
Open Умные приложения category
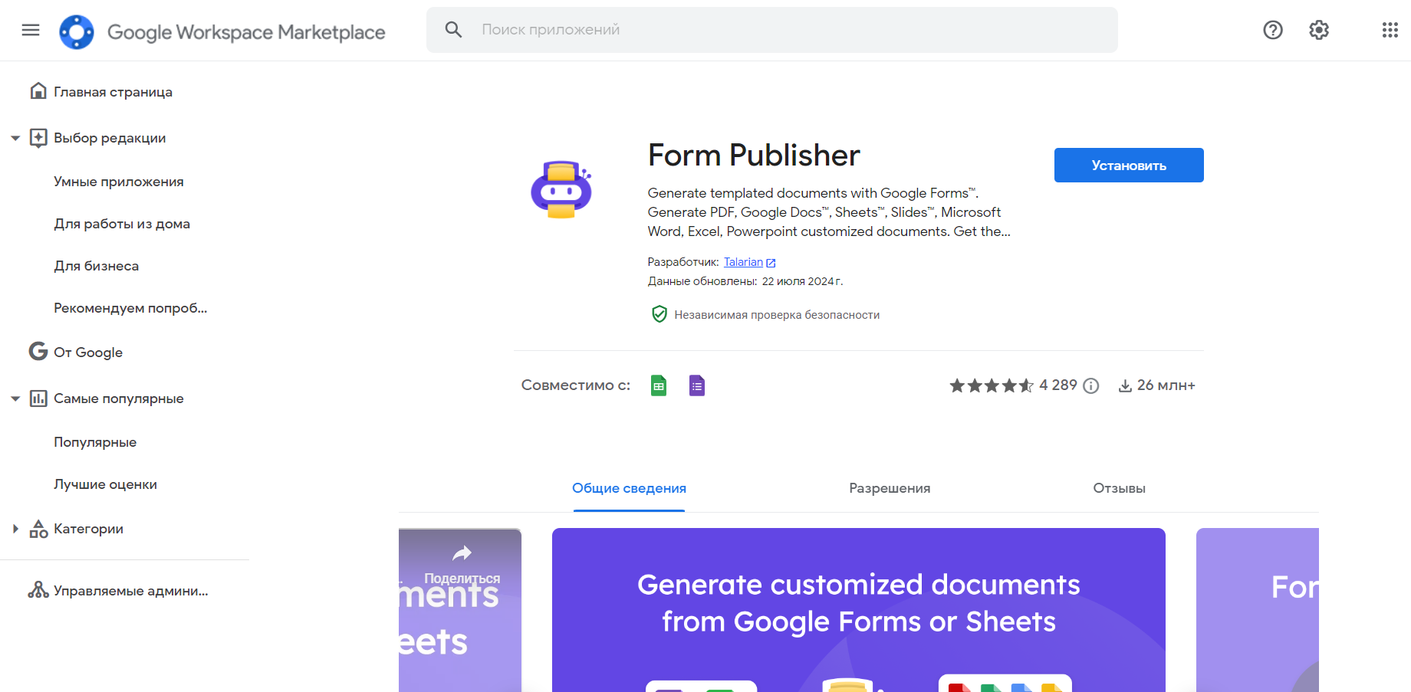coord(119,182)
